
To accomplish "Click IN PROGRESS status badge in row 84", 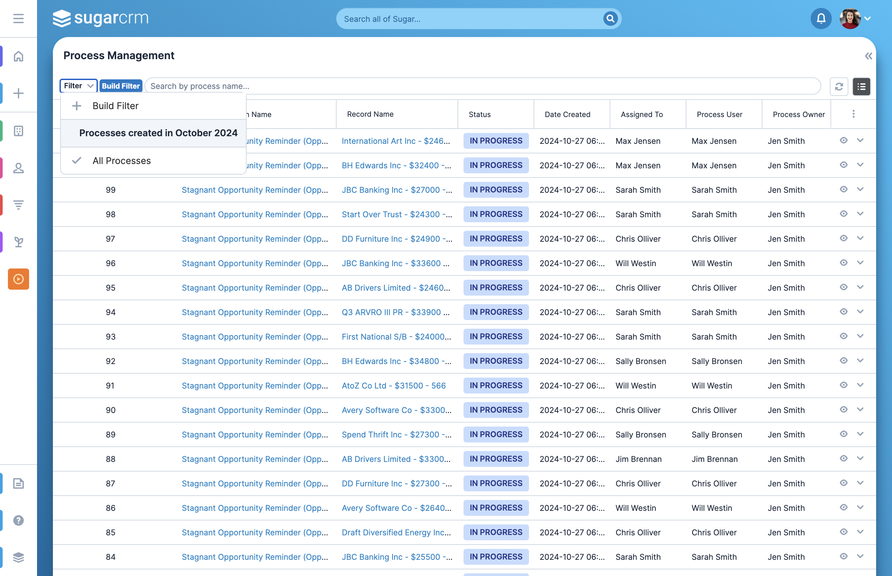I will [496, 556].
